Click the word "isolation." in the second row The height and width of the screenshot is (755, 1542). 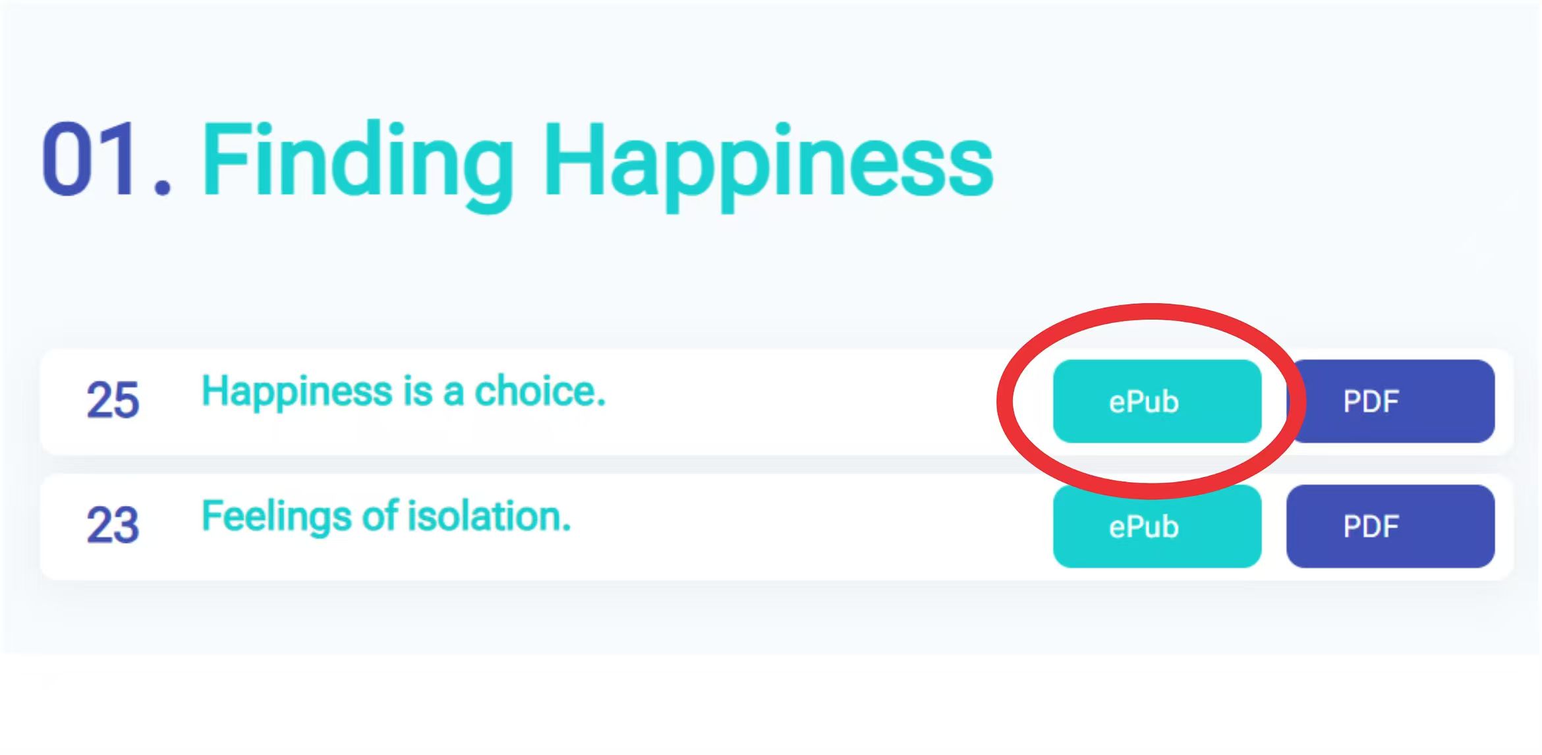[x=489, y=516]
